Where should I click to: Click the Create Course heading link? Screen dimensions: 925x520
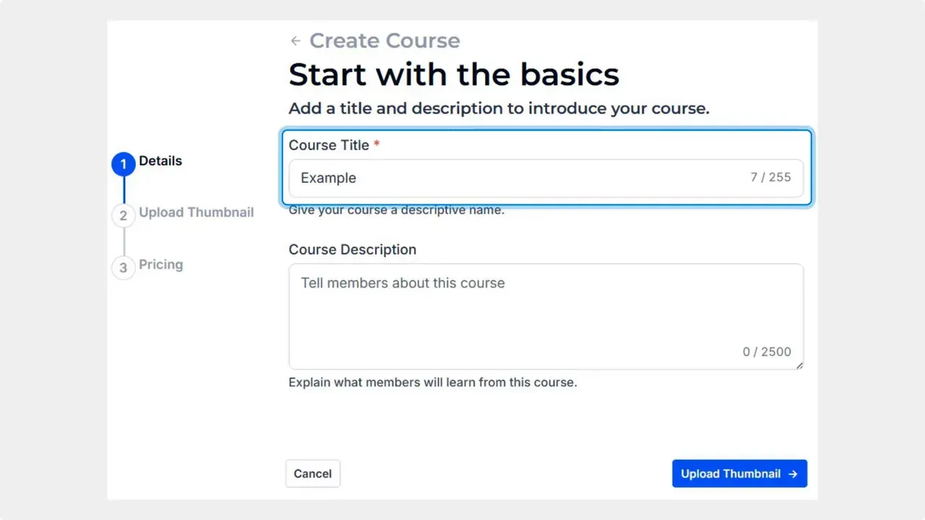(384, 40)
